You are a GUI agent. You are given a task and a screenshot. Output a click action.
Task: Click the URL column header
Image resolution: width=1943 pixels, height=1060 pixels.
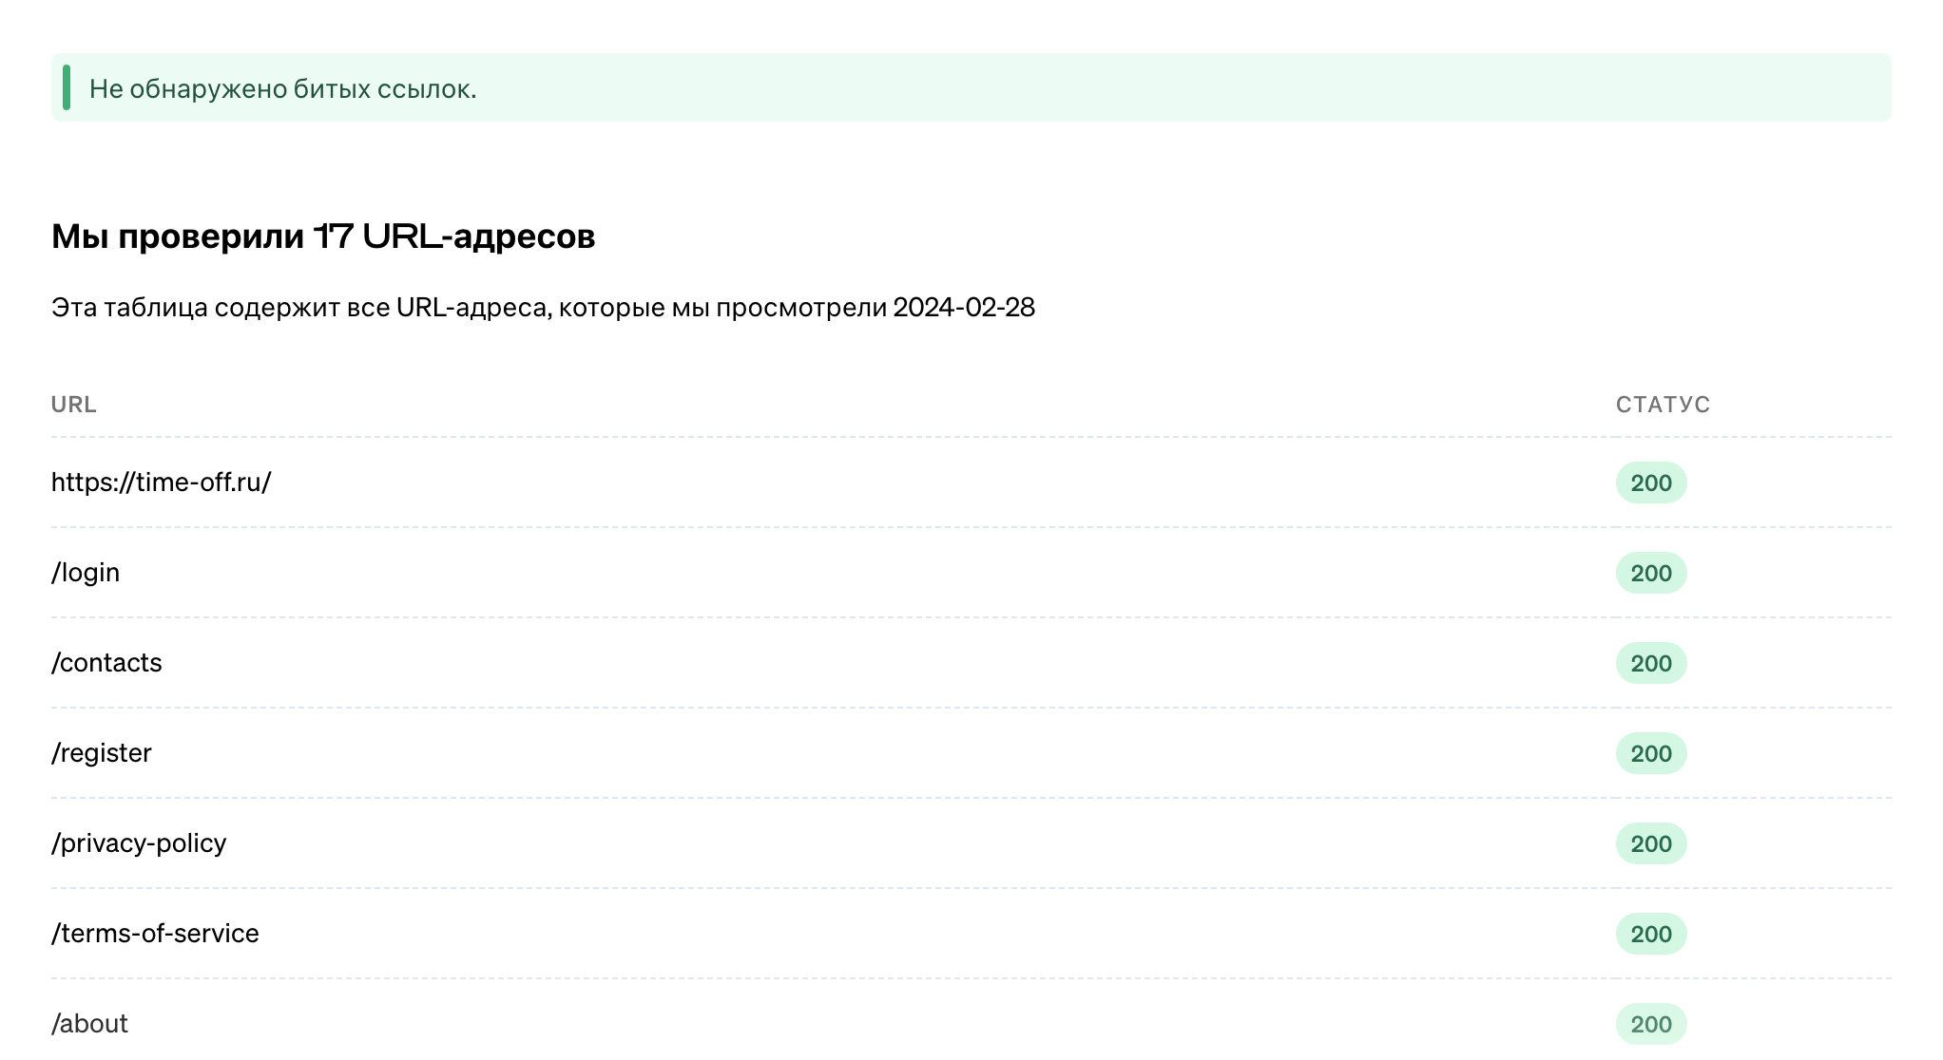(73, 405)
